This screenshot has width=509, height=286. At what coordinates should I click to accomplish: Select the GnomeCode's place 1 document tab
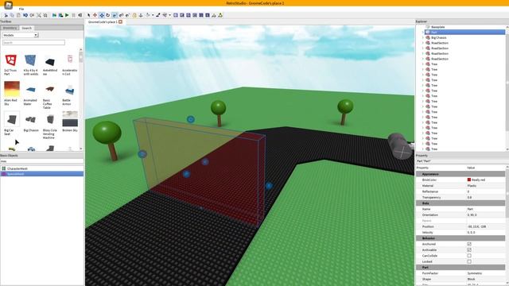coord(103,21)
